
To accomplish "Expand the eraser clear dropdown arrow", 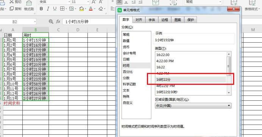I will coord(104,9).
